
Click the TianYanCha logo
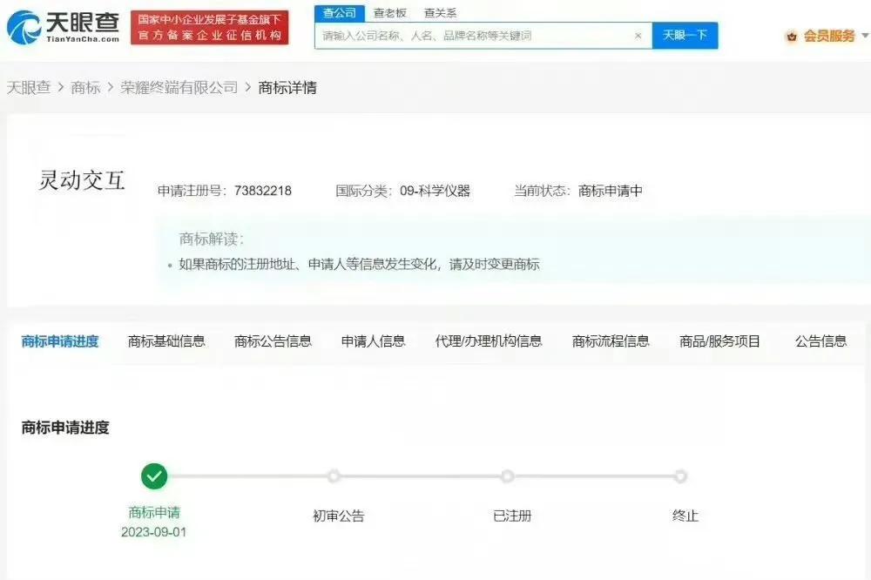[x=64, y=27]
